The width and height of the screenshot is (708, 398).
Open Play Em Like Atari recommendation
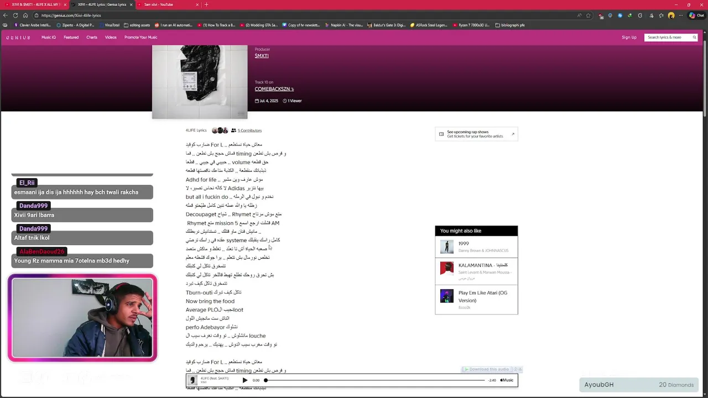point(476,299)
